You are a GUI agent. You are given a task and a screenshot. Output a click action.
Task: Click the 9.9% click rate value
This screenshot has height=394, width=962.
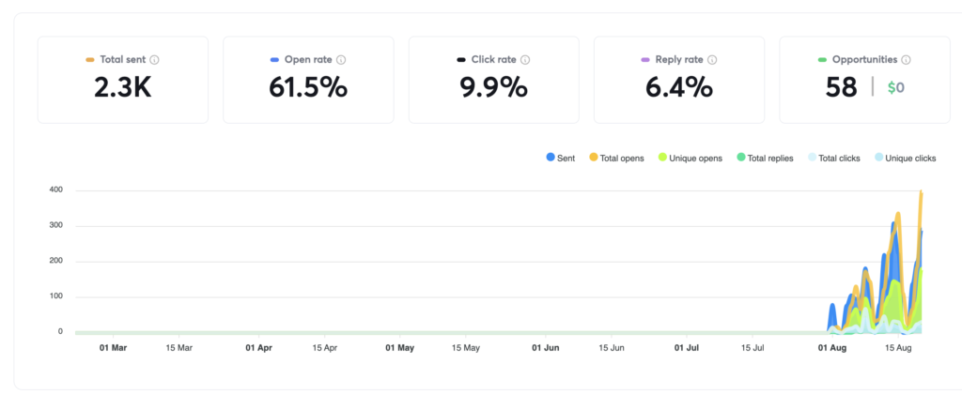point(494,88)
